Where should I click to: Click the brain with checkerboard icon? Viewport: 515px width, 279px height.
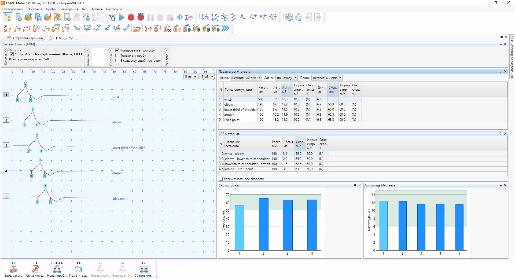tap(167, 28)
